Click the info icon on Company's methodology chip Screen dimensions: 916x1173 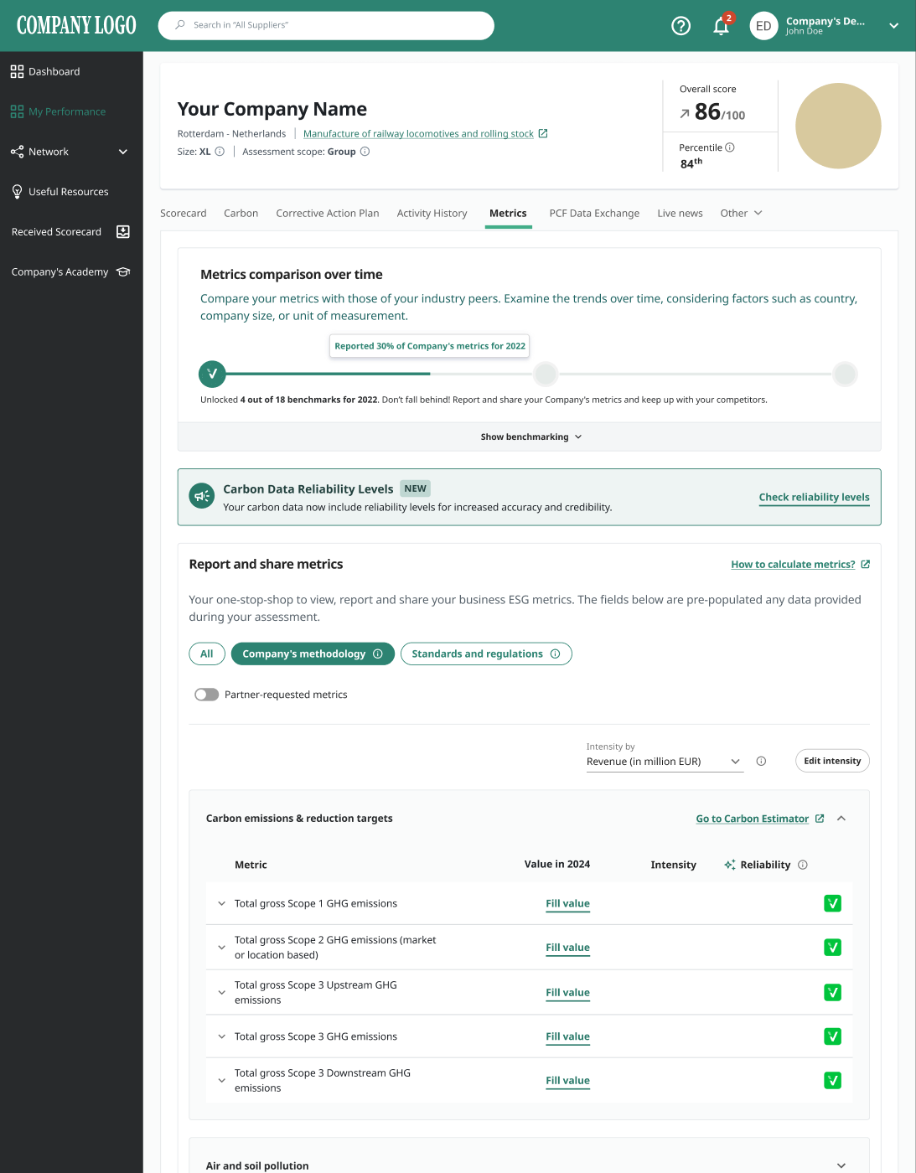pyautogui.click(x=378, y=654)
